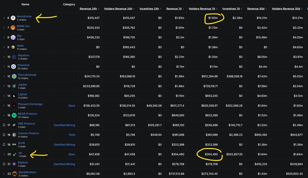Click the Sky protocol logo
Viewport: 308px width, 178px height.
point(13,37)
